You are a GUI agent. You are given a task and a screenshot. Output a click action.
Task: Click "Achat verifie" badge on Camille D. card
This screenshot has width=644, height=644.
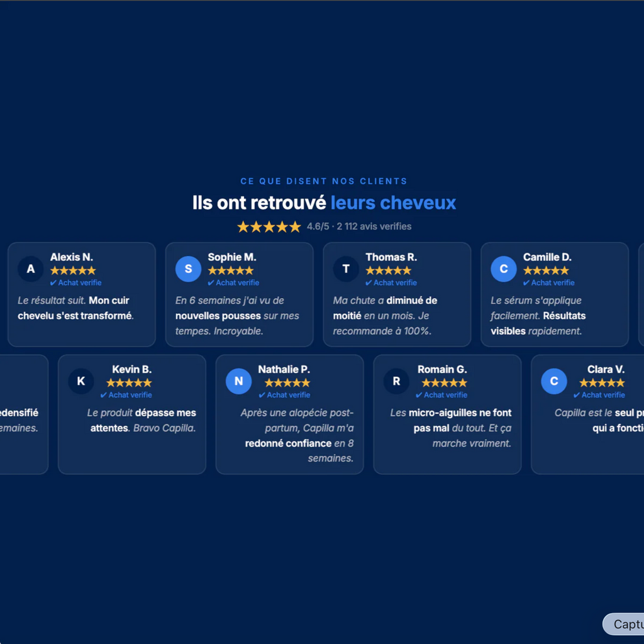[x=549, y=282]
